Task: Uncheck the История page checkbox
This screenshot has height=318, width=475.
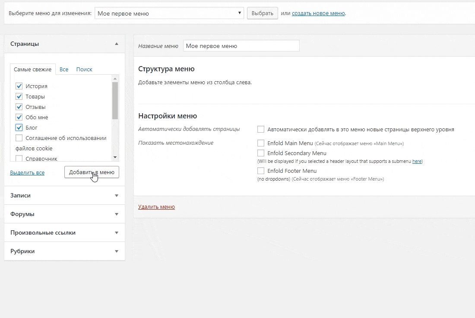Action: click(19, 86)
